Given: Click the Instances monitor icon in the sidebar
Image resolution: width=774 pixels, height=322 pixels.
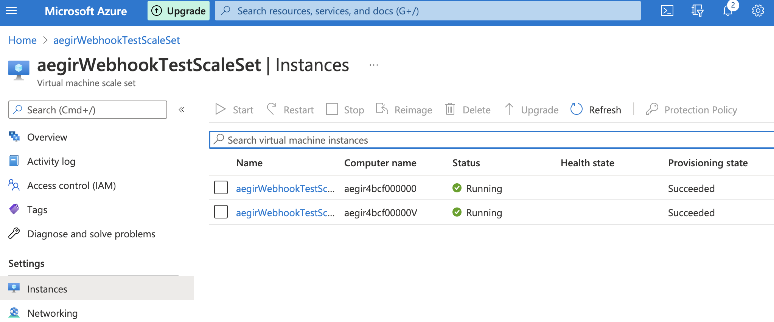Looking at the screenshot, I should pyautogui.click(x=14, y=288).
